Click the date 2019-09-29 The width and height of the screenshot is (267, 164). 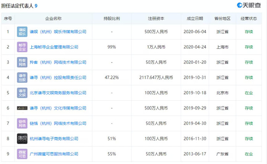tap(195, 108)
